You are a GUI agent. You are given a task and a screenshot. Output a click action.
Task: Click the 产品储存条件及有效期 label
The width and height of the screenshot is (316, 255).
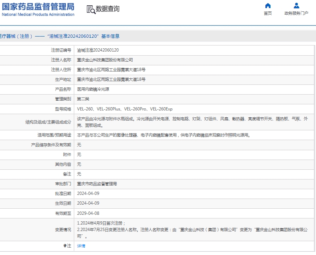click(x=51, y=145)
